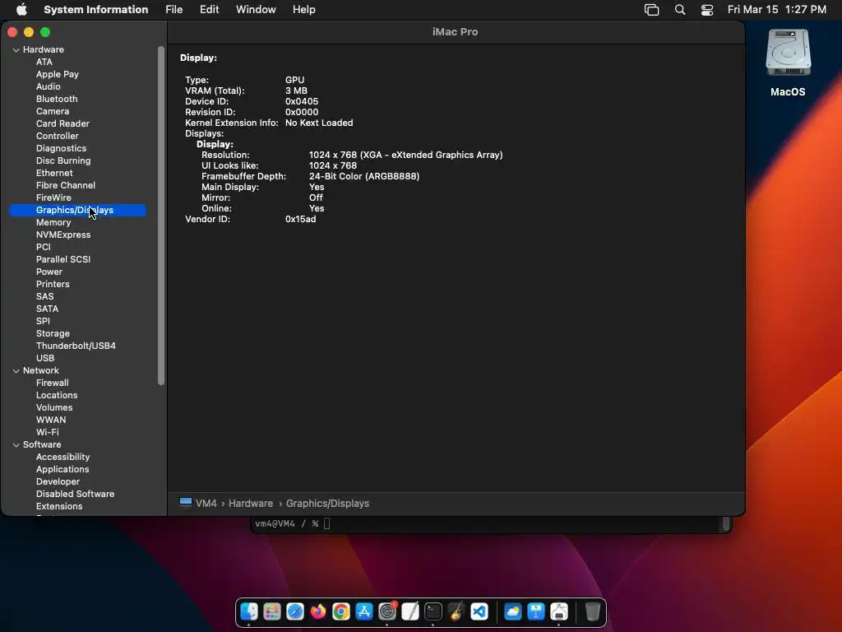The height and width of the screenshot is (632, 842).
Task: Click the date and time in the menu bar
Action: [x=776, y=10]
